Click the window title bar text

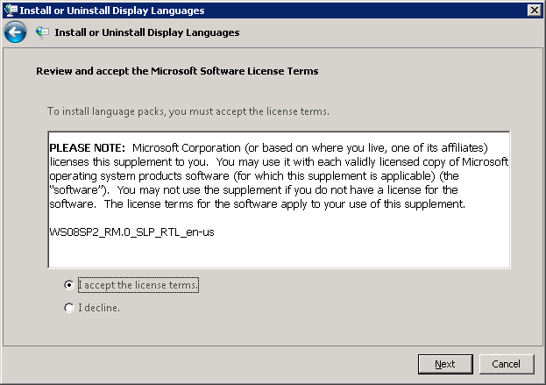click(x=112, y=11)
